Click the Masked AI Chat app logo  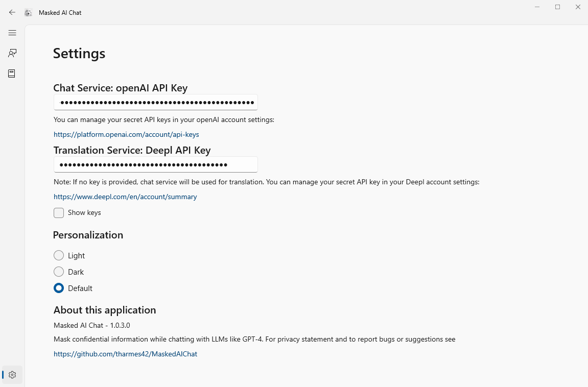tap(29, 13)
